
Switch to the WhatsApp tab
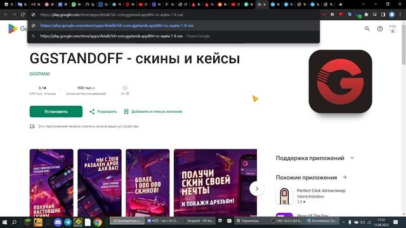[x=76, y=4]
